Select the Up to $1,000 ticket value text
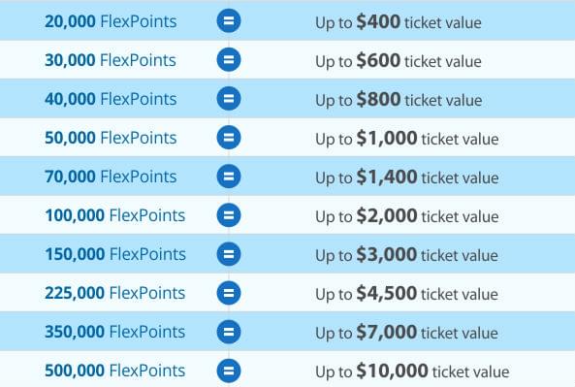 (x=407, y=139)
